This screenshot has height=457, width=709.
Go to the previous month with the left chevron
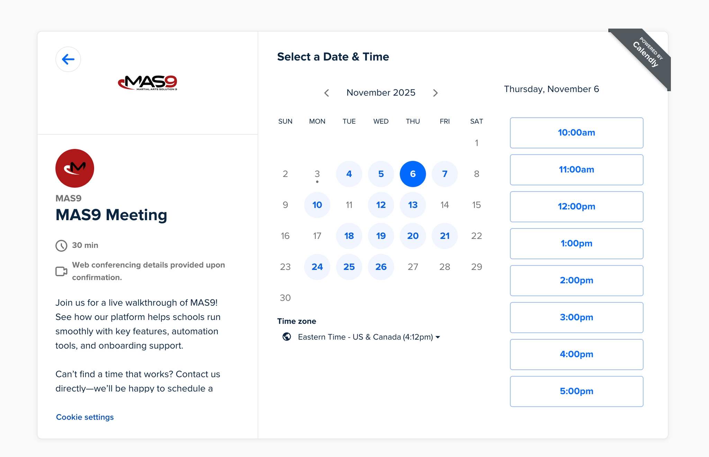click(x=326, y=93)
